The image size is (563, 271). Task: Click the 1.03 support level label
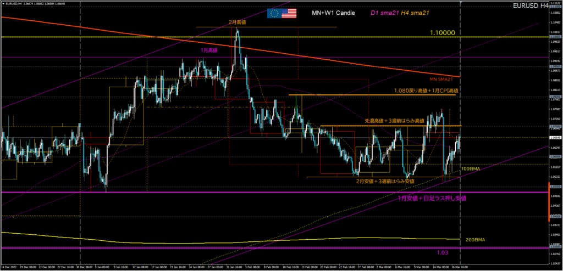pyautogui.click(x=444, y=252)
